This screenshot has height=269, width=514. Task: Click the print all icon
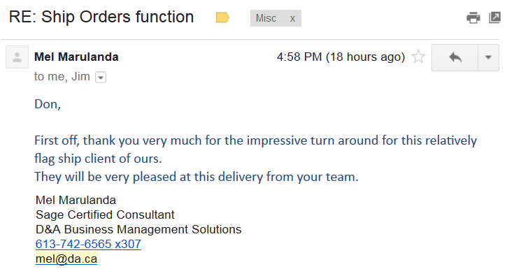coord(473,17)
